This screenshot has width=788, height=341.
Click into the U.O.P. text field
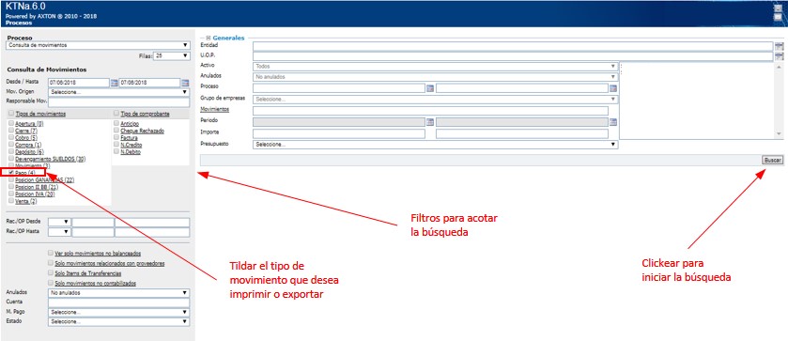coord(513,56)
